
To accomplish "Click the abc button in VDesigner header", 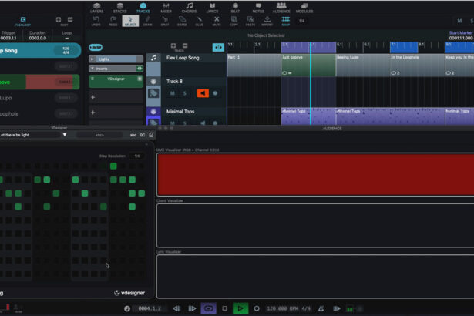I will tap(133, 135).
